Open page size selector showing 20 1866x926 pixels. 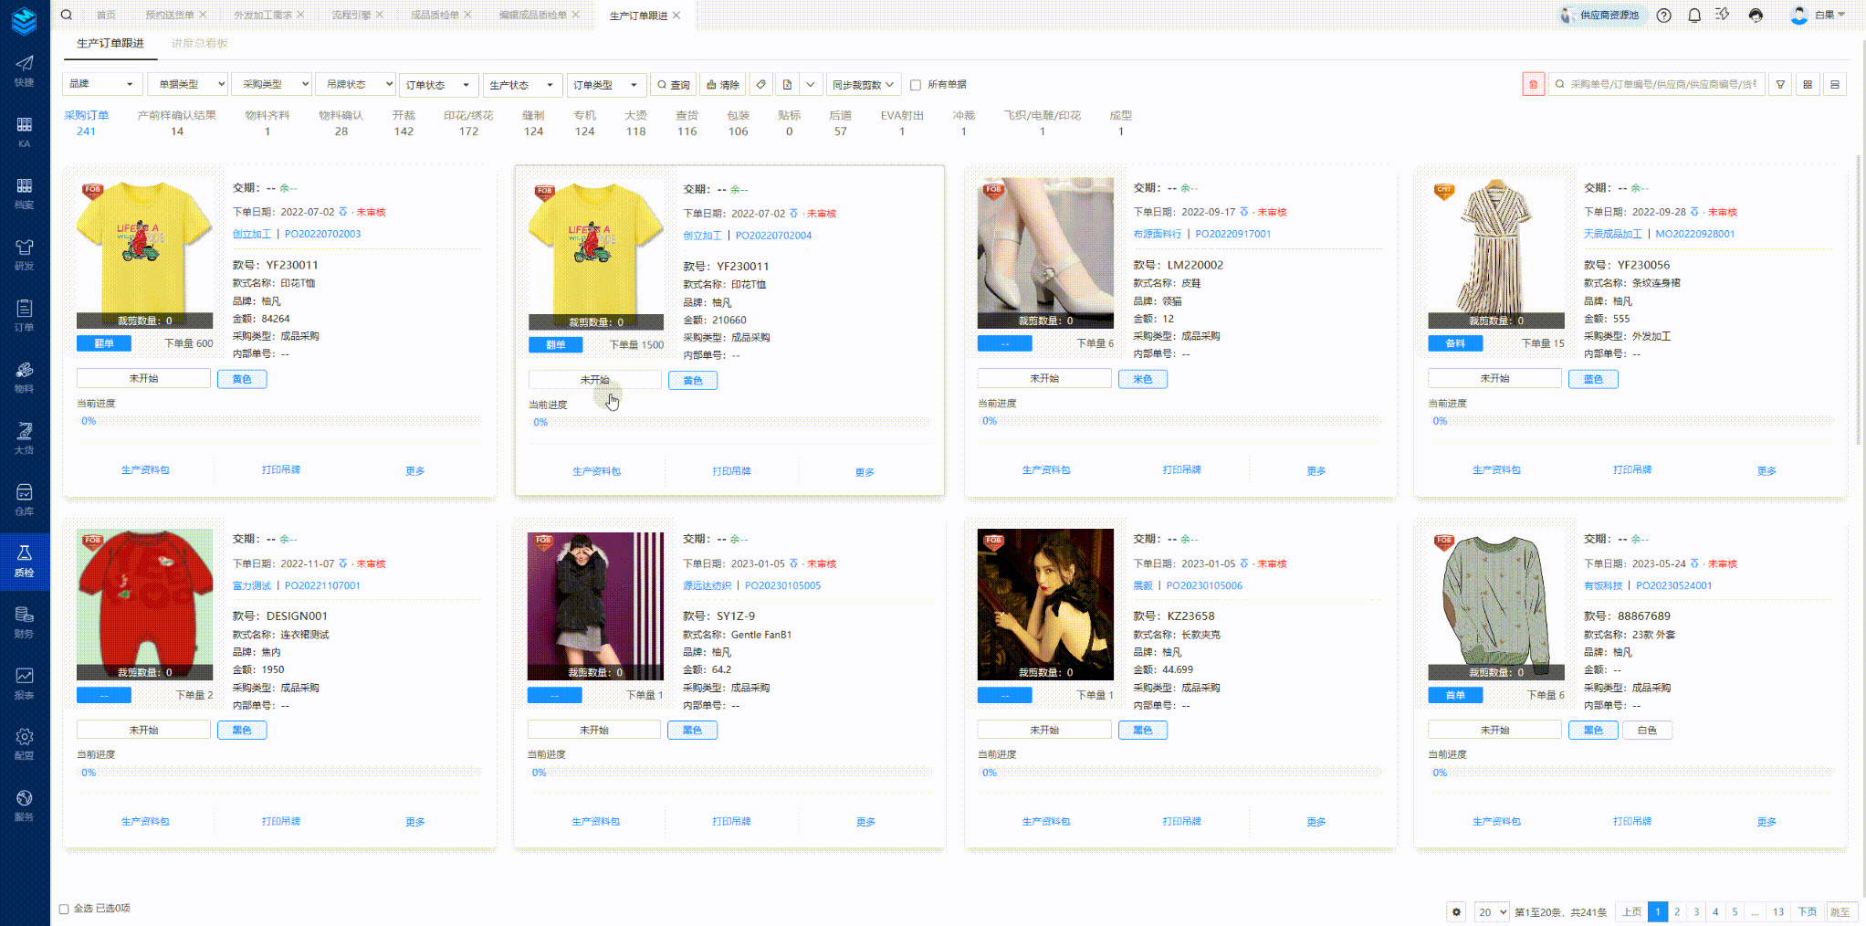(1491, 912)
